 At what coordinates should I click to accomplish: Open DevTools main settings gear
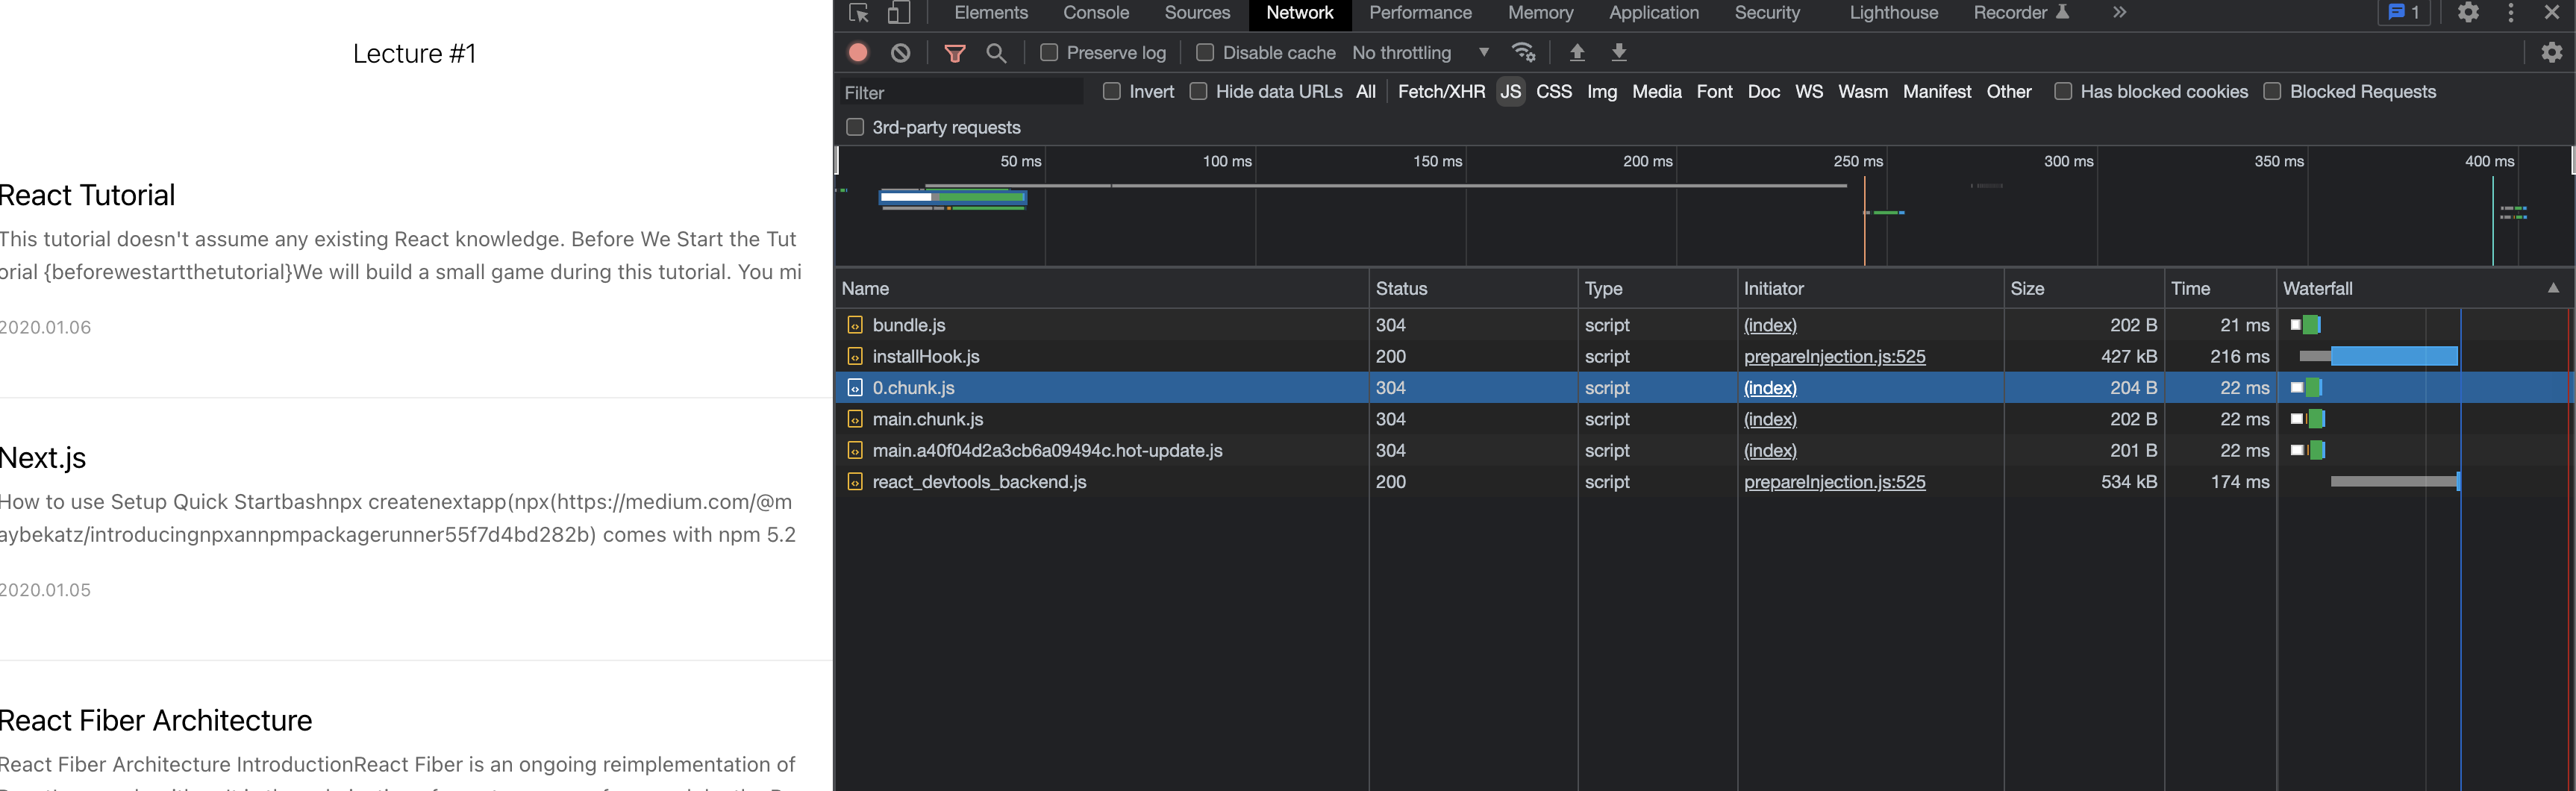[x=2468, y=13]
